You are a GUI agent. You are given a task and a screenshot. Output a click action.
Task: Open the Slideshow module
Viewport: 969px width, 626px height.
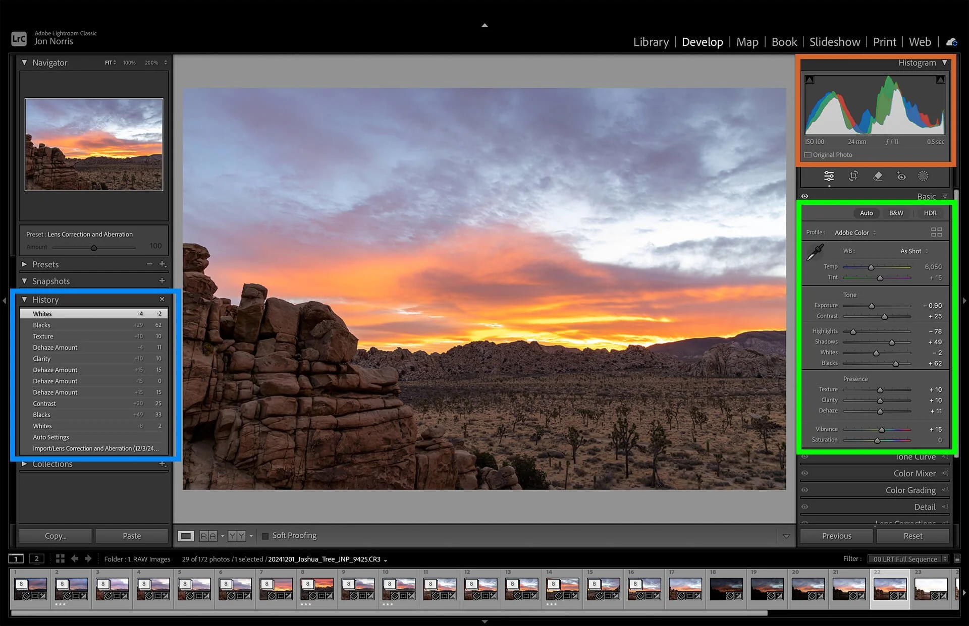pyautogui.click(x=834, y=42)
